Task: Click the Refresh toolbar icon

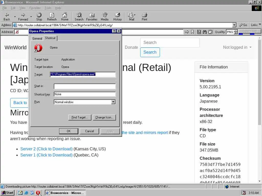Action: click(52, 17)
